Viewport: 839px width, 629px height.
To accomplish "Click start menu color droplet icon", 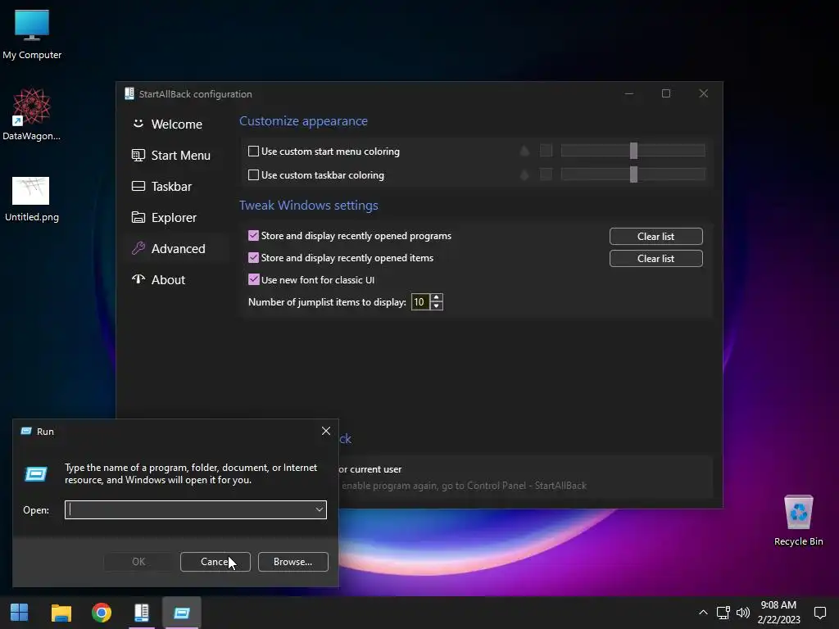I will coord(524,151).
